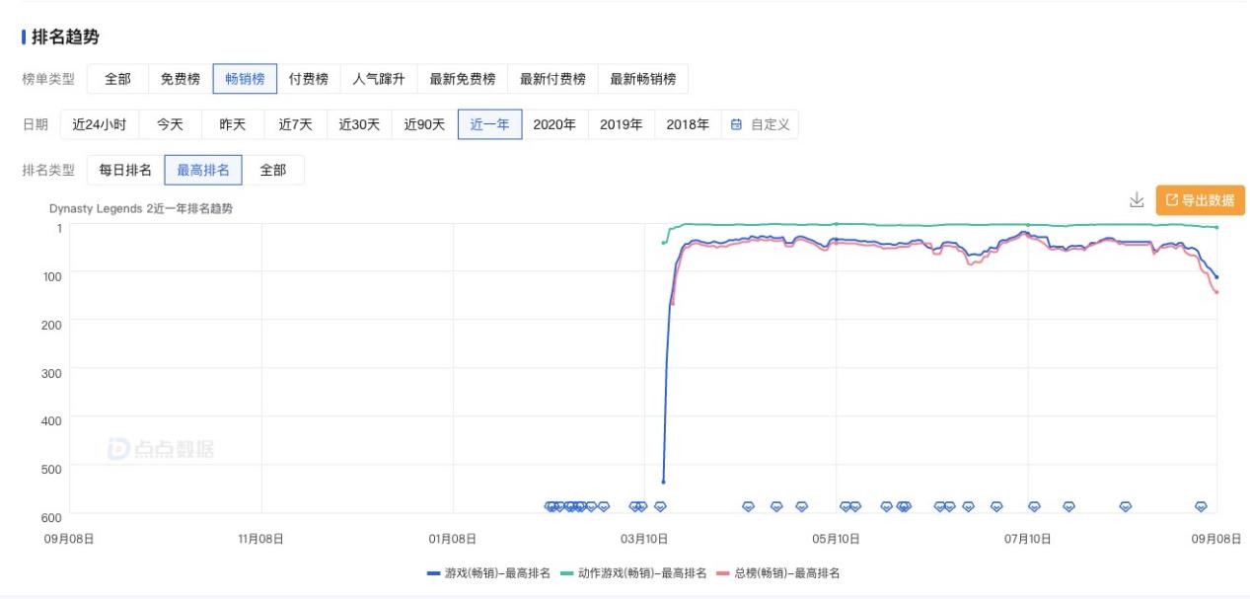Select the 免费榜 chart type
The image size is (1250, 599).
(181, 79)
